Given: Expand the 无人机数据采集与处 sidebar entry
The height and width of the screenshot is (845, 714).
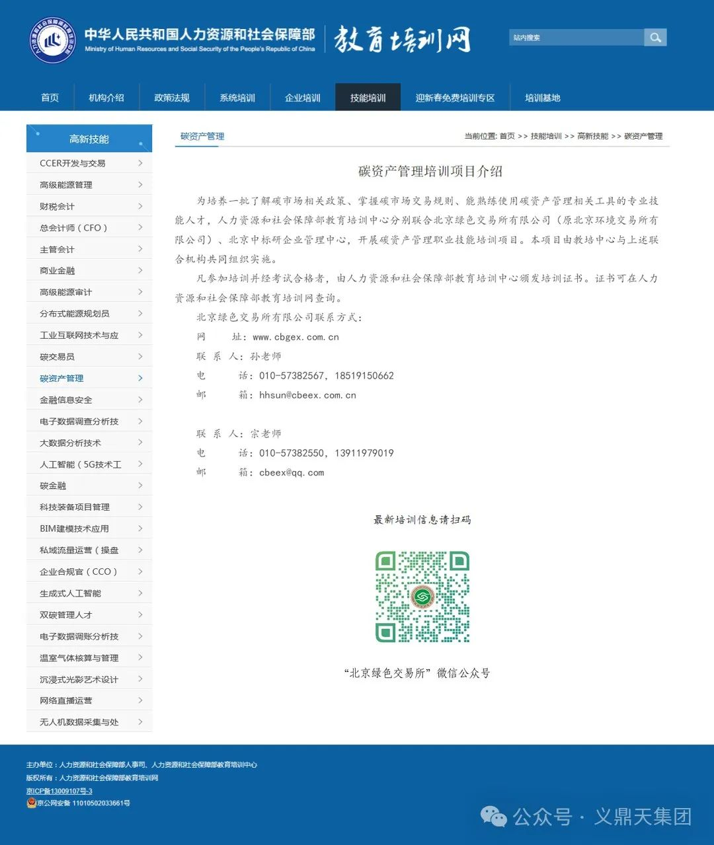Looking at the screenshot, I should pyautogui.click(x=89, y=721).
